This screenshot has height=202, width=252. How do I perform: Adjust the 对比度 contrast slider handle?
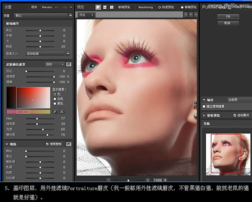(x=40, y=178)
